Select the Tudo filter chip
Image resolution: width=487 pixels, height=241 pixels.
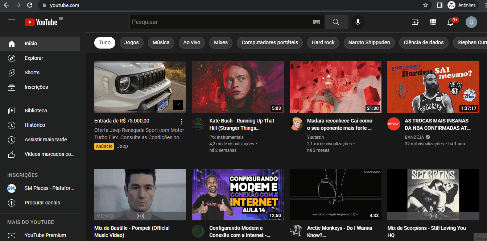coord(105,42)
